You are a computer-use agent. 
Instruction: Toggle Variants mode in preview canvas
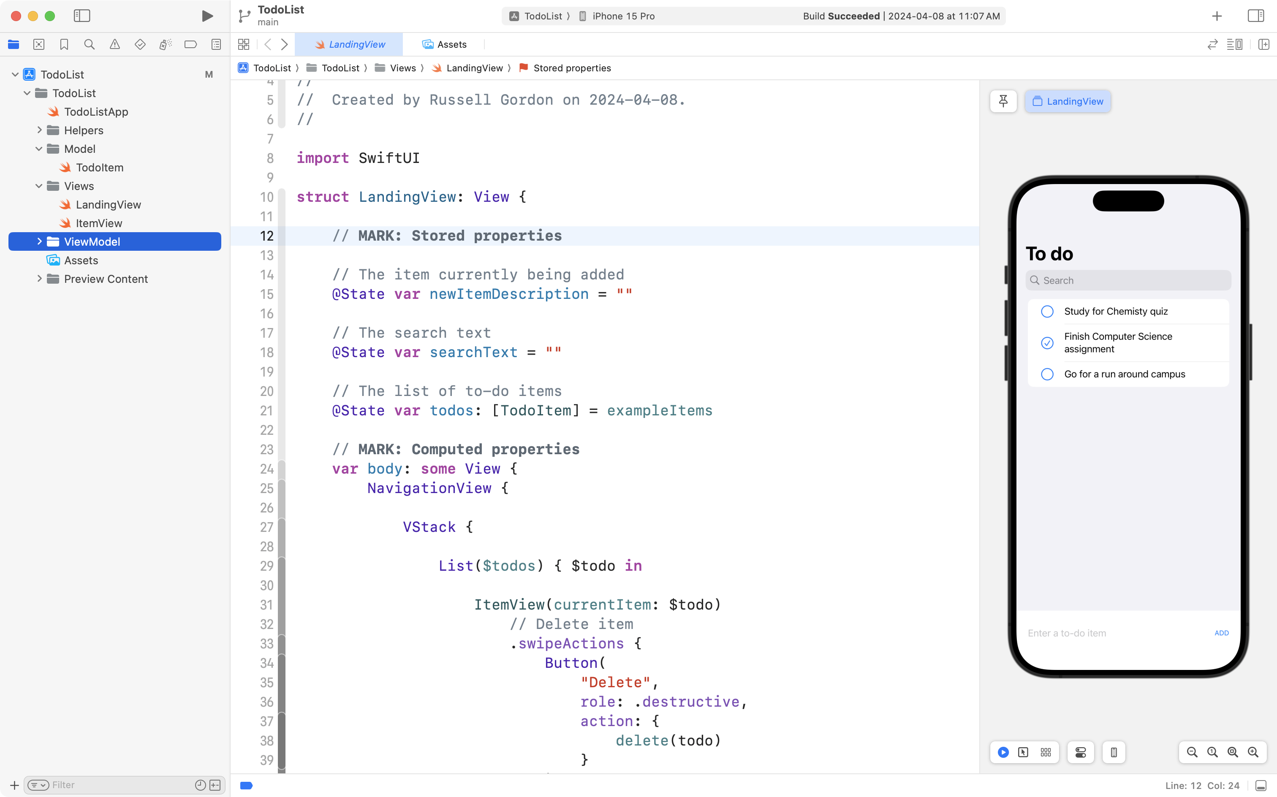[x=1046, y=752]
